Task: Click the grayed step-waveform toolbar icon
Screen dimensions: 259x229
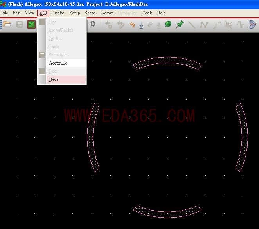Action: point(240,25)
